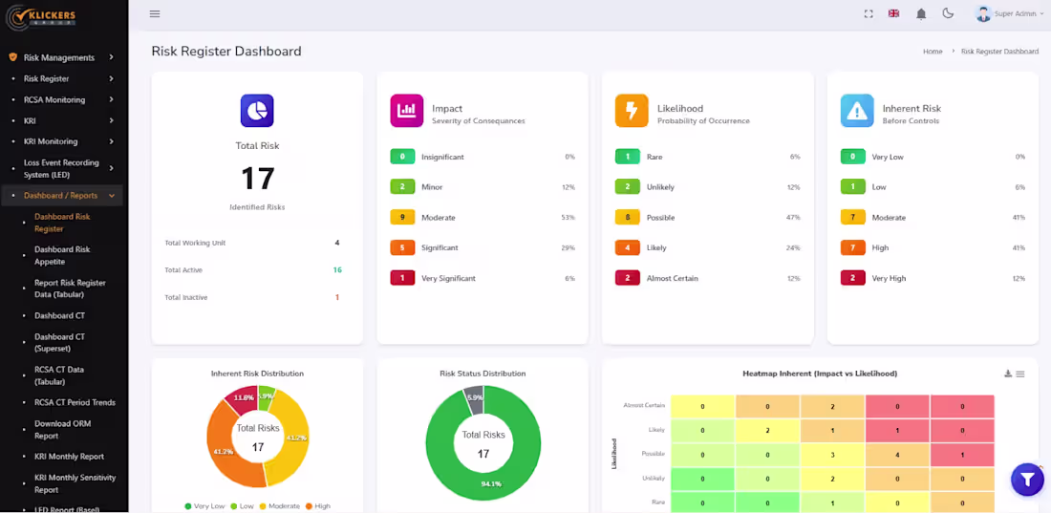Open Download ORM Report
Viewport: 1051px width, 513px height.
click(62, 430)
